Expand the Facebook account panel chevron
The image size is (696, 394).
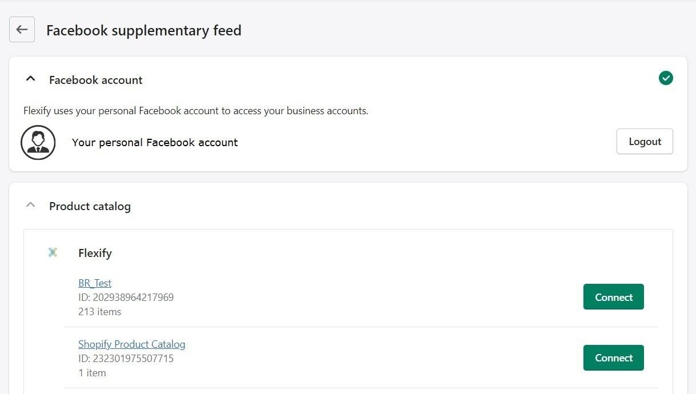[30, 78]
